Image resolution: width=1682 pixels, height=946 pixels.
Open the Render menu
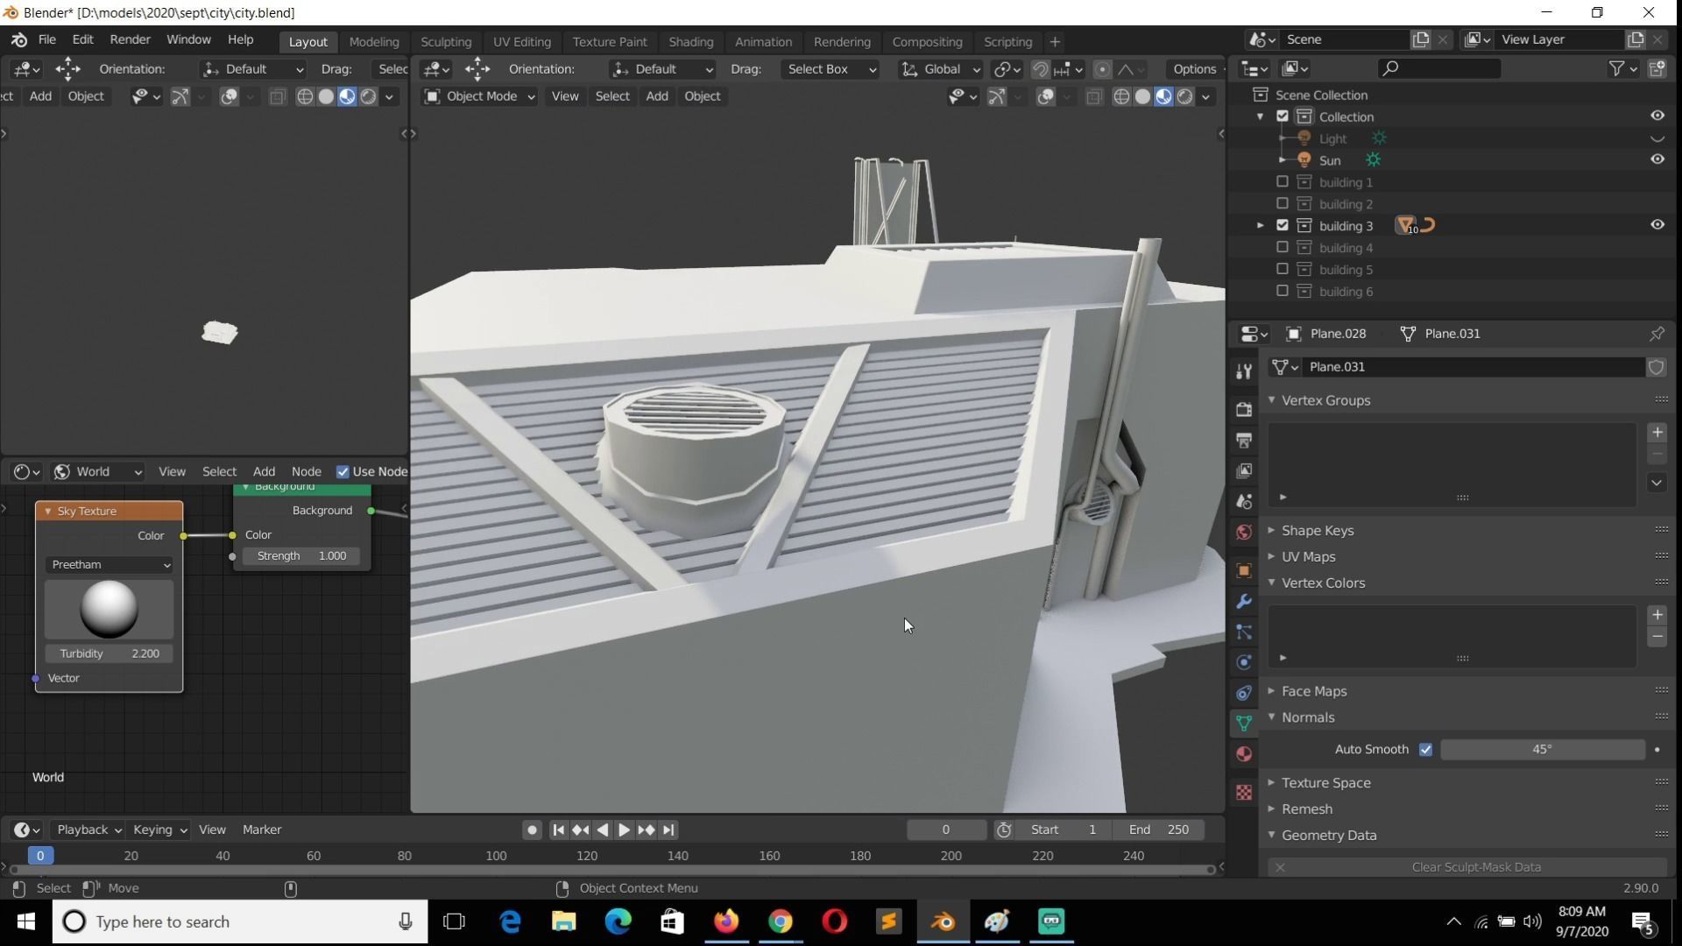130,39
